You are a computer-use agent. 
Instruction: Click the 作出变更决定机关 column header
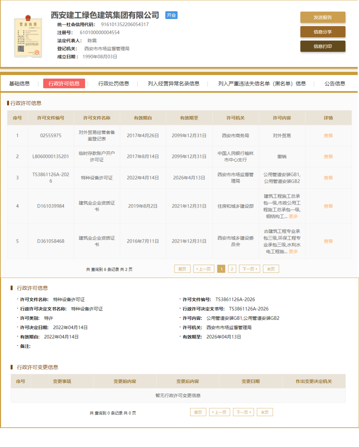(314, 381)
